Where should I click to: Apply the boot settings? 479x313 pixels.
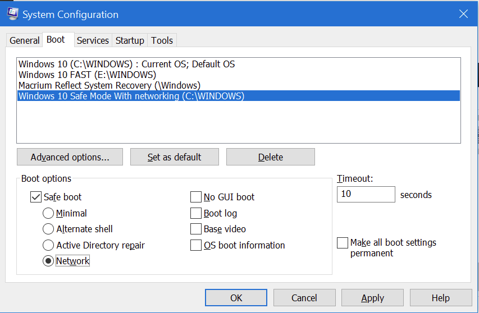coord(372,298)
